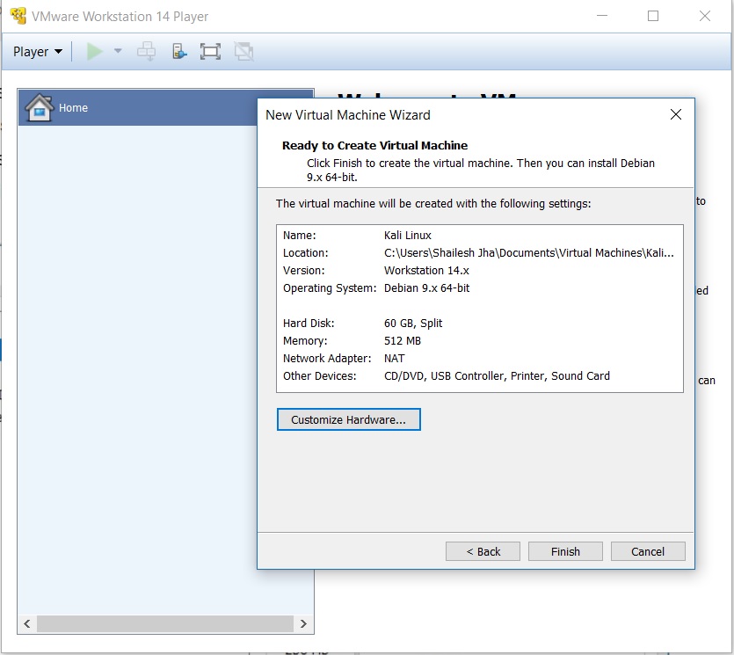Close the VMware Workstation Player window
This screenshot has height=655, width=734.
704,16
